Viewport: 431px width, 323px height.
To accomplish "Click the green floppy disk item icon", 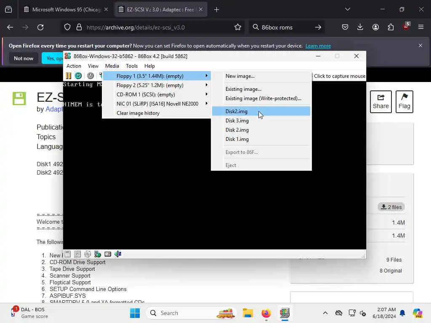I will click(19, 98).
